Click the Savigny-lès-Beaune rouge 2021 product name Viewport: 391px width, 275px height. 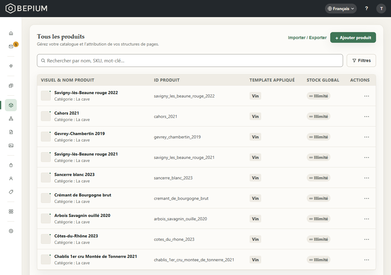86,154
